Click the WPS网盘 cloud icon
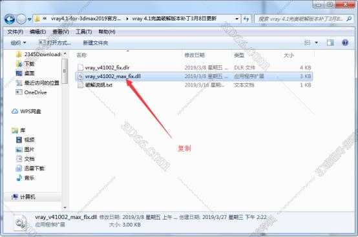 click(x=15, y=111)
